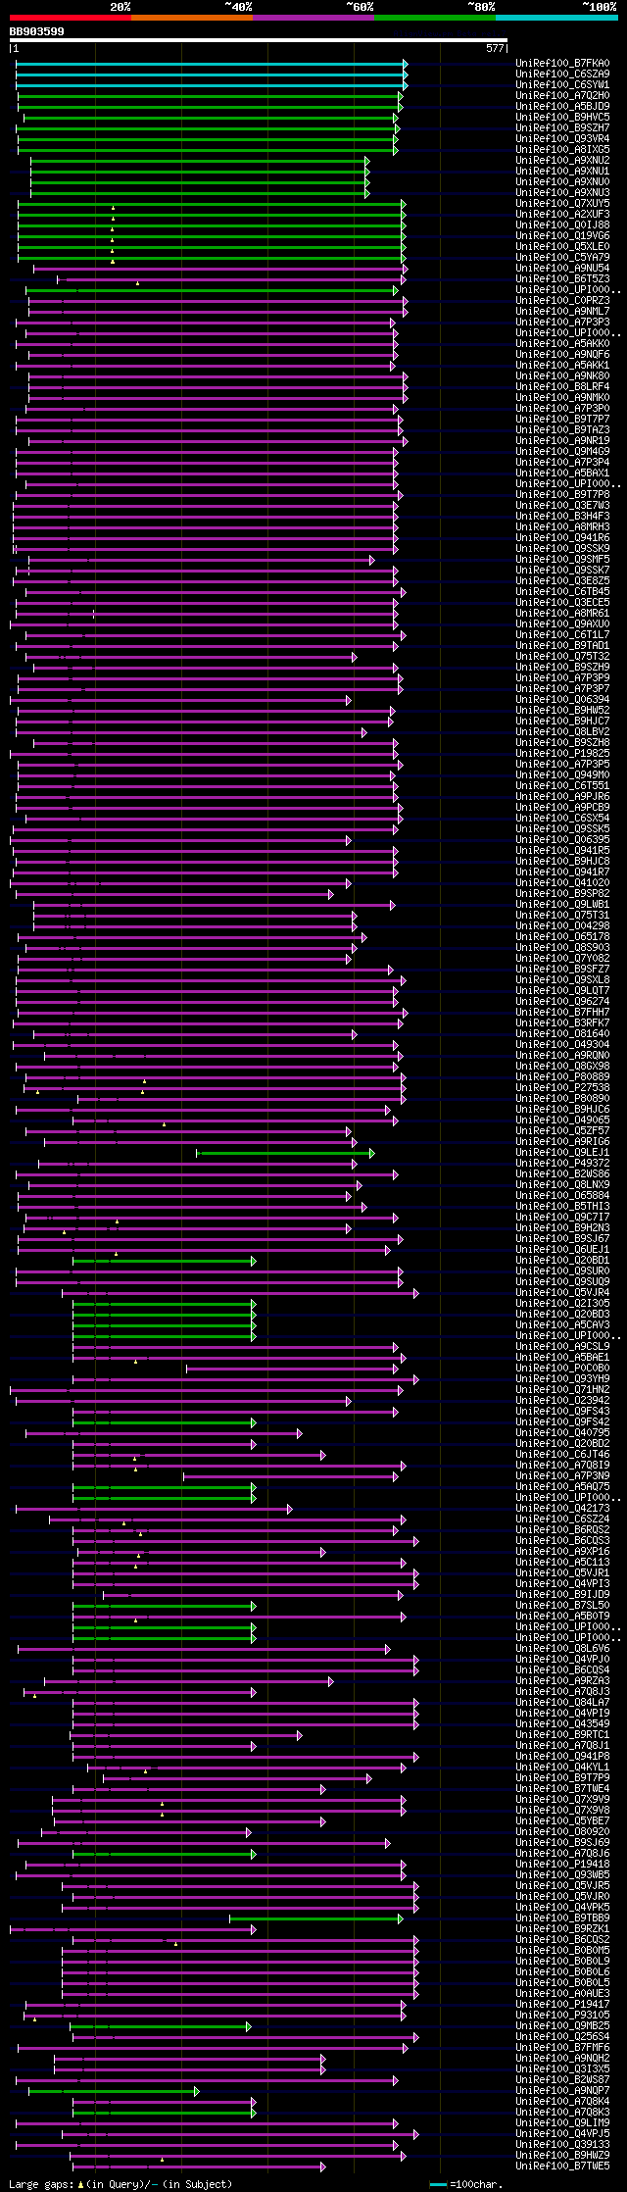Screen dimensions: 627x2192
Task: Select the UniRef100_Q41020 label
Action: (x=562, y=882)
